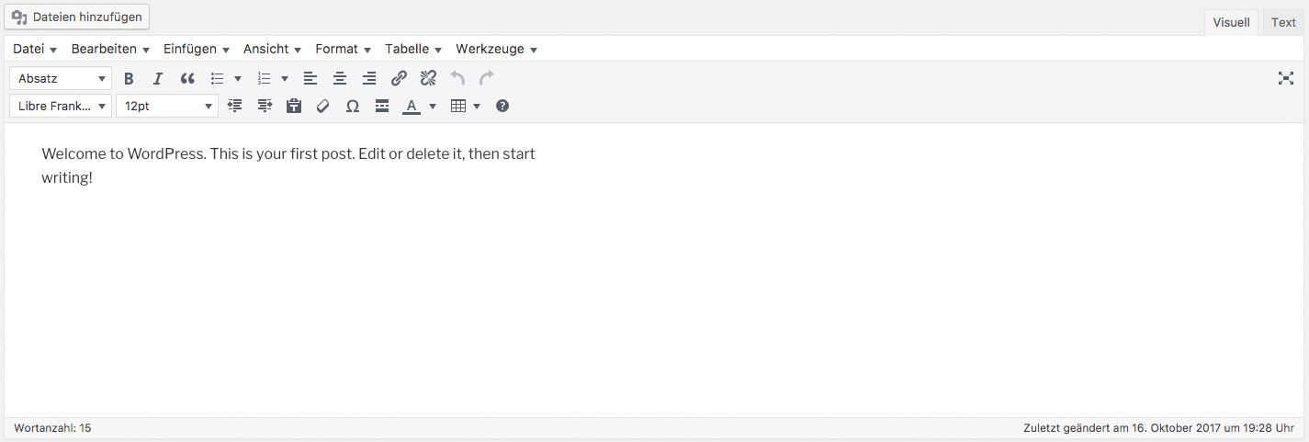Apply the current text color
Viewport: 1309px width, 442px height.
(x=412, y=106)
